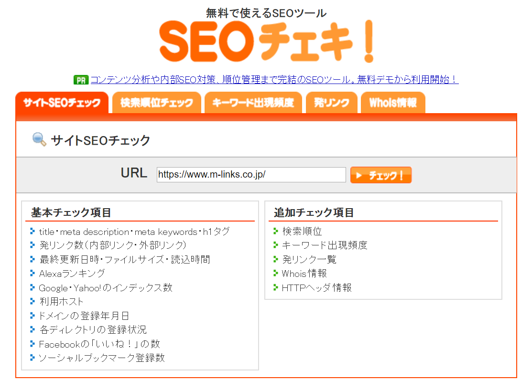Click ソーシャルブックマーク登録数 item
532x391 pixels.
coord(102,358)
